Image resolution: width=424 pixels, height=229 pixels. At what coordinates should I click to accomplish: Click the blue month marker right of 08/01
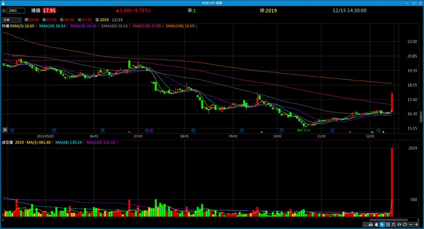point(193,131)
